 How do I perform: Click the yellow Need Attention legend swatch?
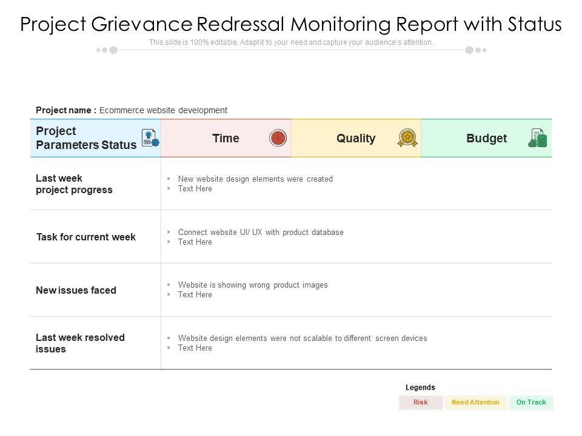pyautogui.click(x=476, y=402)
